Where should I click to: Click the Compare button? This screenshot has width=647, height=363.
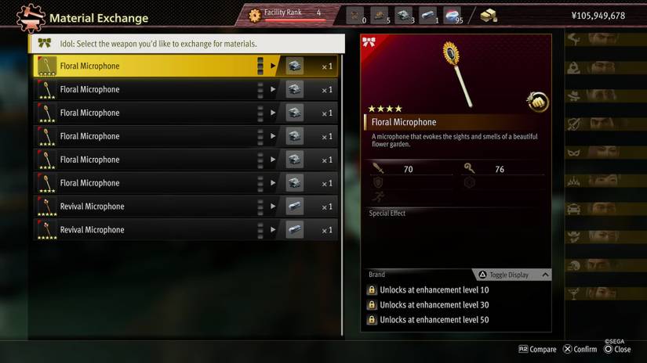pos(537,349)
